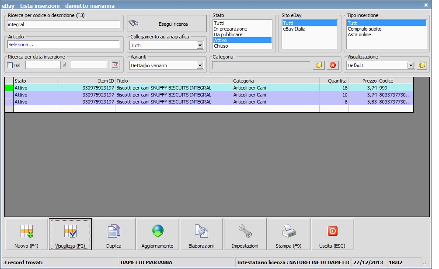Open calendar date picker icon
The height and width of the screenshot is (269, 439).
[115, 65]
